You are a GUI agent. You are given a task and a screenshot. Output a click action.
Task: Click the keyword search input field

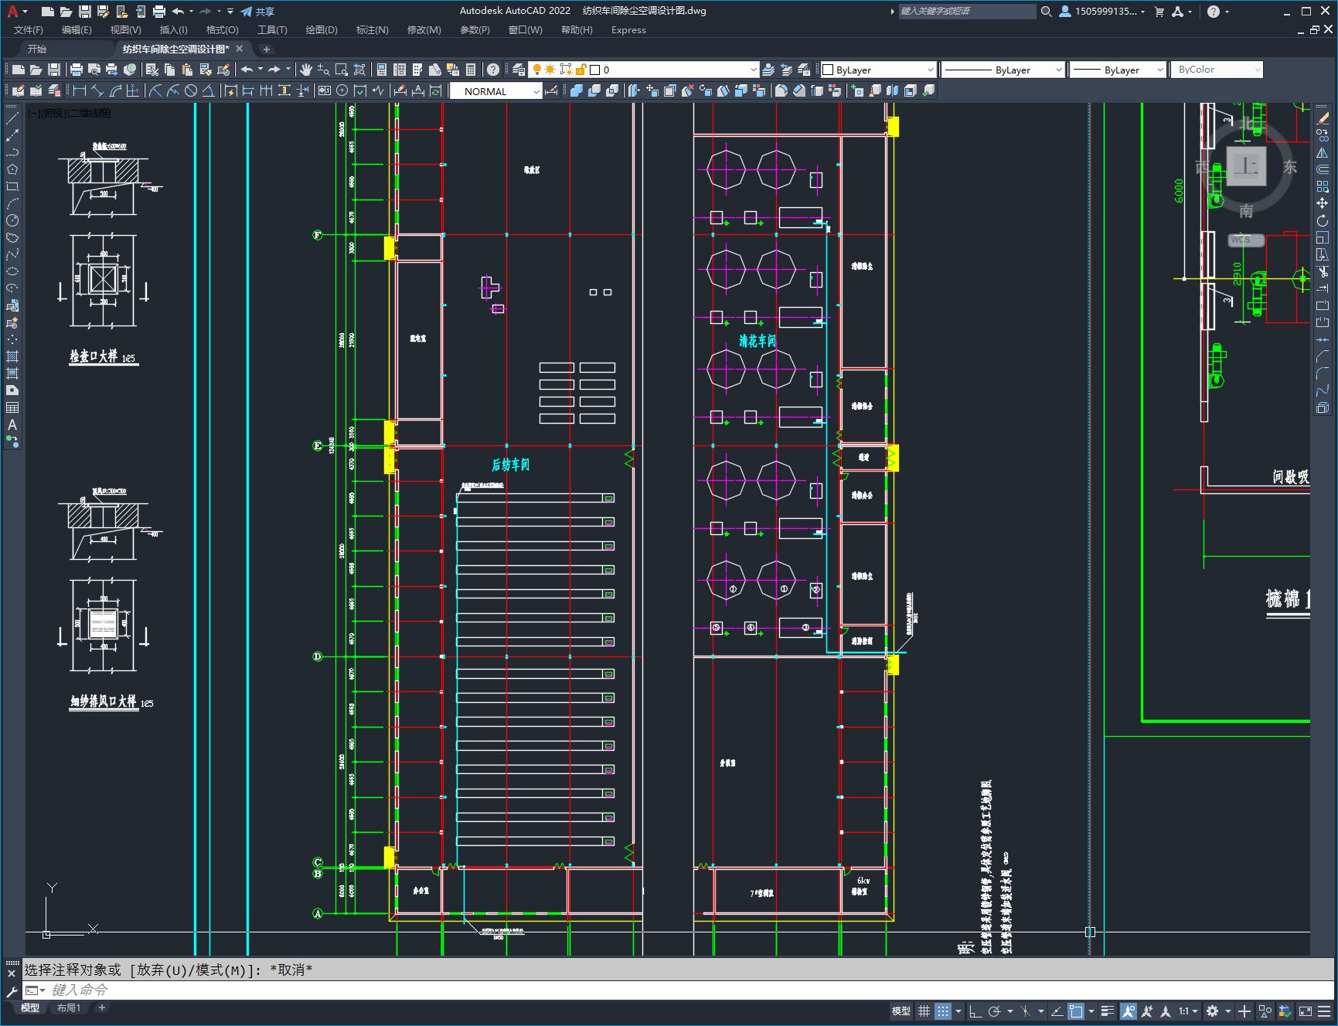pyautogui.click(x=966, y=11)
